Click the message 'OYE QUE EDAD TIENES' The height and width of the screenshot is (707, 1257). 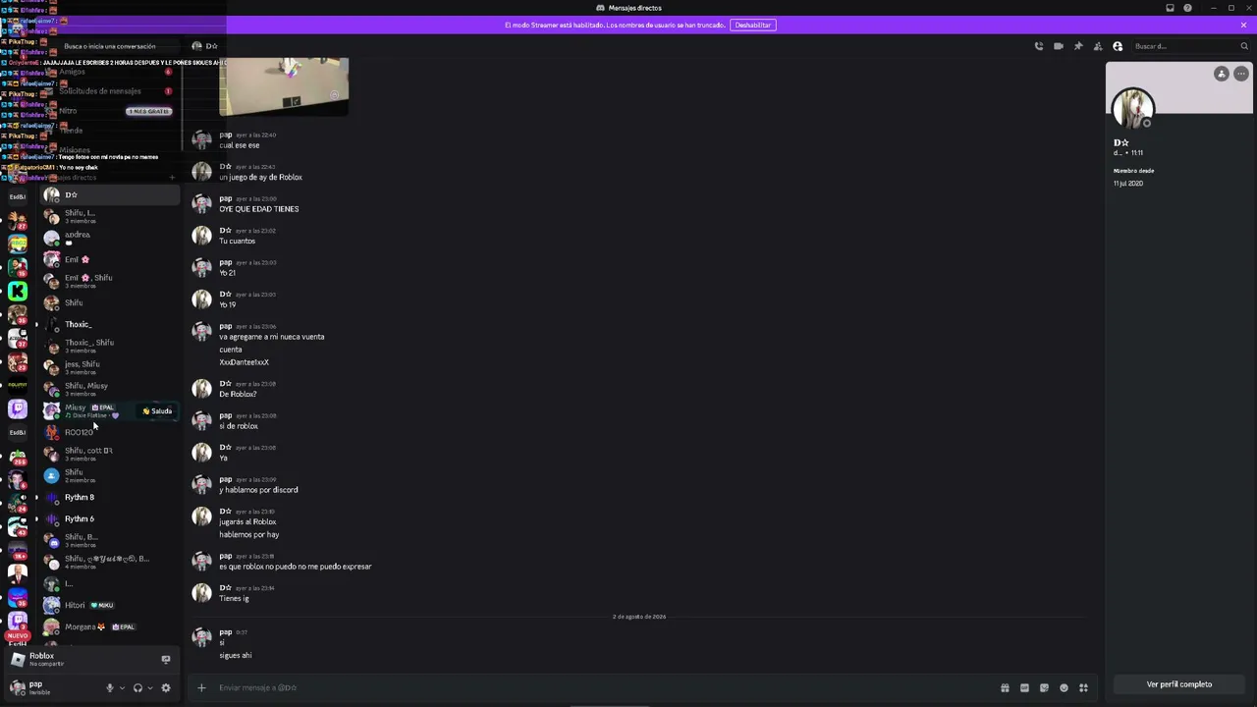259,209
